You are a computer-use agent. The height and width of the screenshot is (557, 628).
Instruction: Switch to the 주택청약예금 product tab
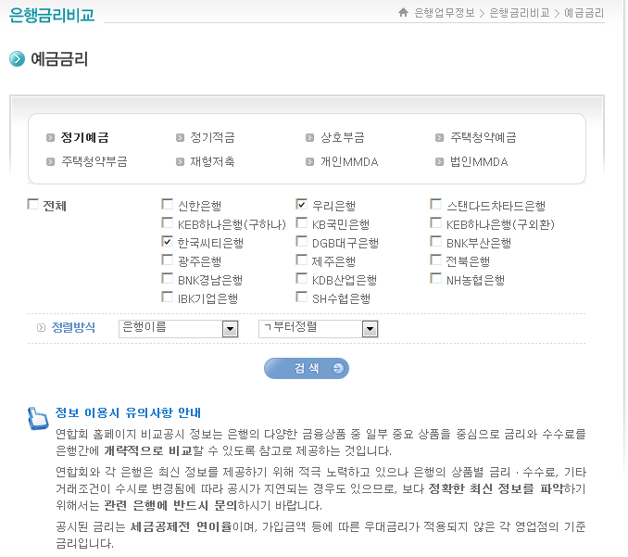coord(484,137)
